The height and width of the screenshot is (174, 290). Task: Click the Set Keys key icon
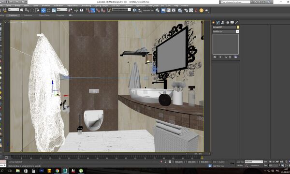(x=232, y=163)
